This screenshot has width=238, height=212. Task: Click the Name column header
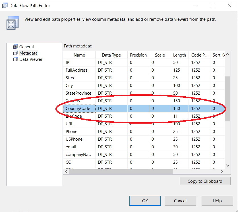[79, 55]
